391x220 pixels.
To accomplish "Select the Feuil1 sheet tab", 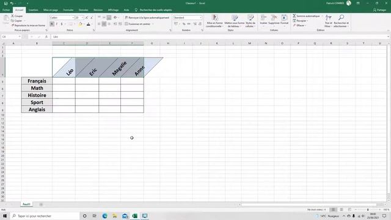I will click(x=26, y=204).
